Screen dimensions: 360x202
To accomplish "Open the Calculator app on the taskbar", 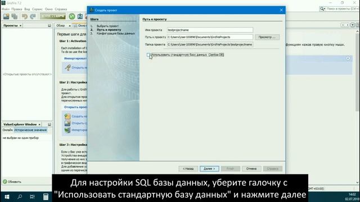I will tap(46, 196).
